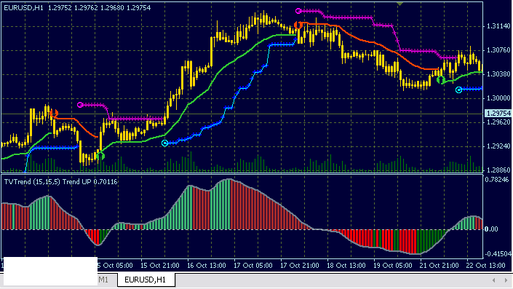Click the chart shift triangle at the chart's top edge

399,4
